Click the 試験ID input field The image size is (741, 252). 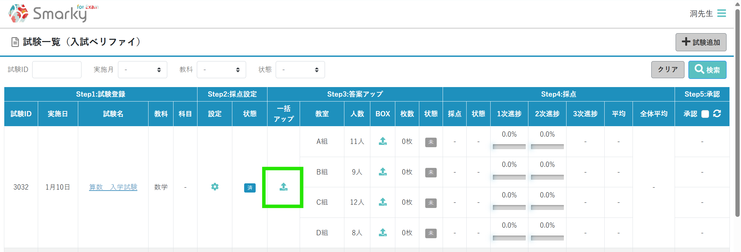57,70
